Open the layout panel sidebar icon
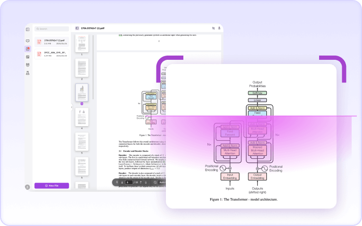Image resolution: width=362 pixels, height=226 pixels. click(x=28, y=56)
